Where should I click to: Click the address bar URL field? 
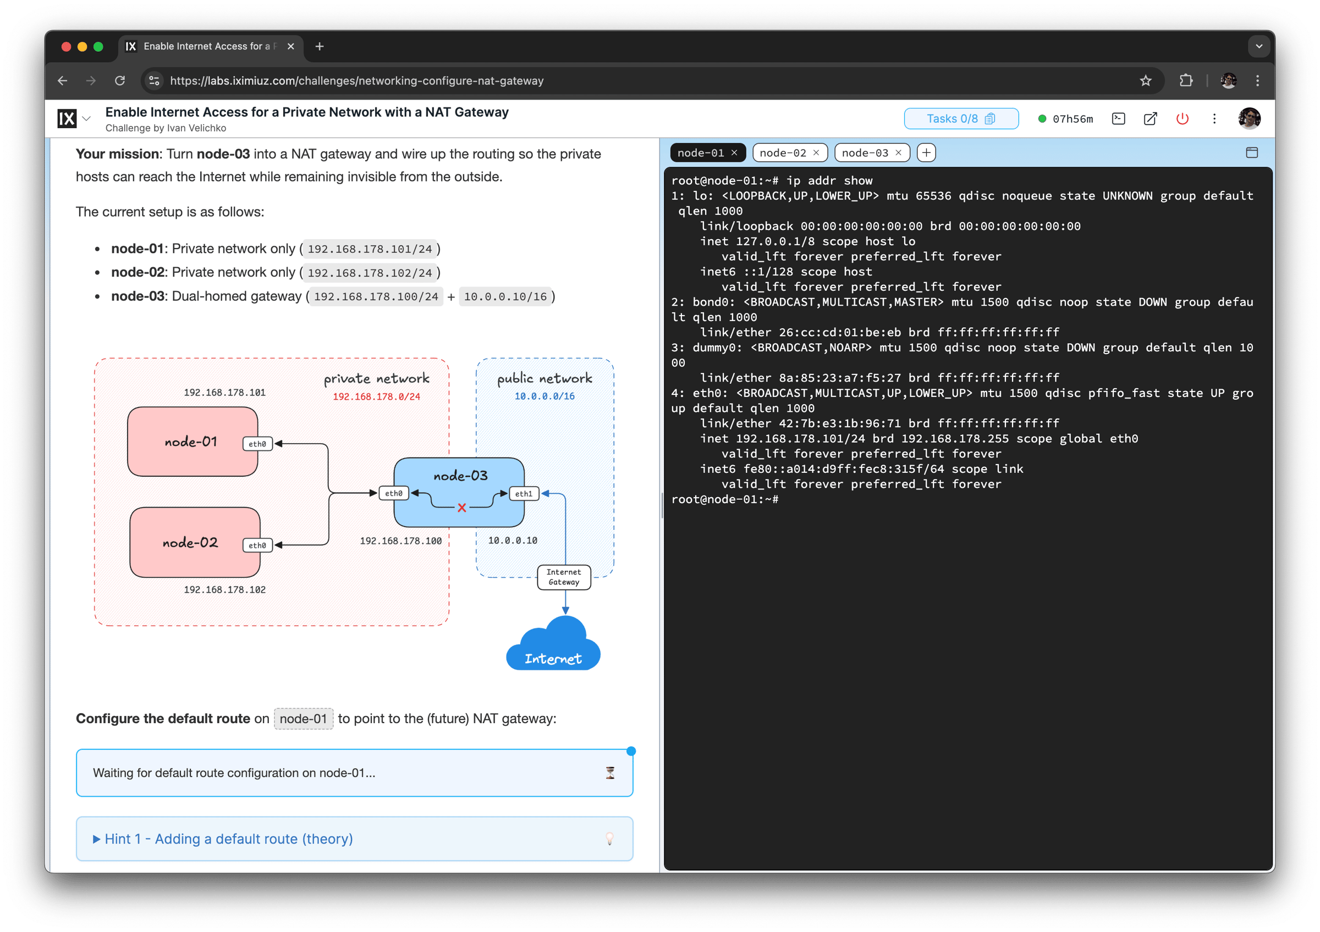click(x=356, y=81)
